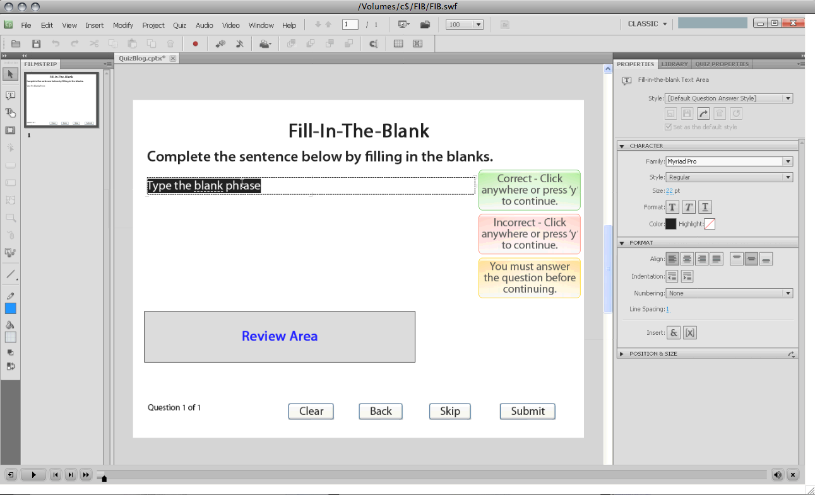Toggle bold text formatting
This screenshot has width=815, height=495.
pyautogui.click(x=673, y=207)
